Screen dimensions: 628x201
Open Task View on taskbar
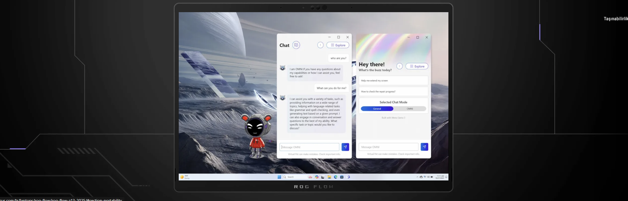(323, 177)
